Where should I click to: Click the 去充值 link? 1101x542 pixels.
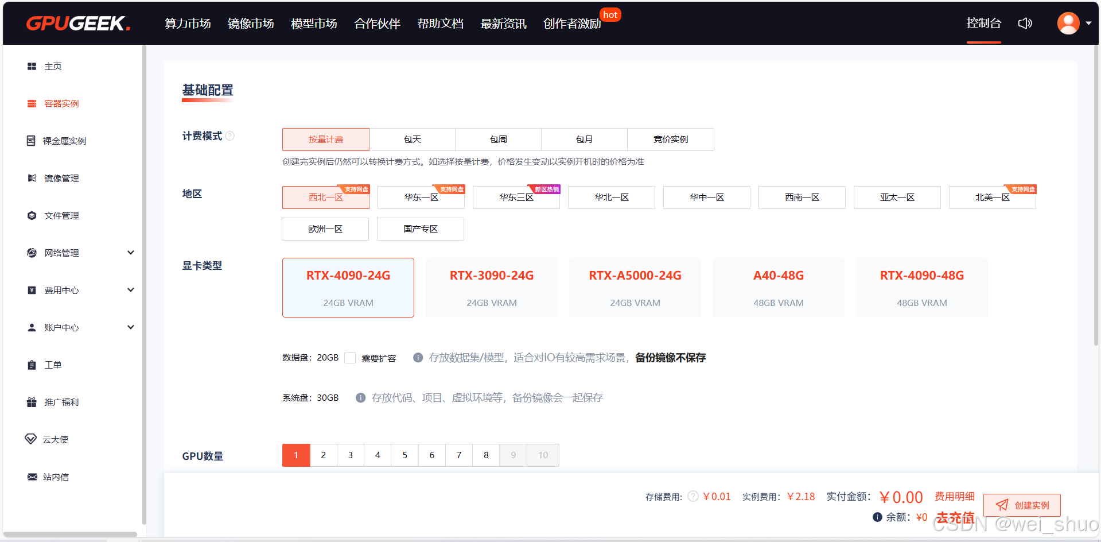pyautogui.click(x=955, y=517)
